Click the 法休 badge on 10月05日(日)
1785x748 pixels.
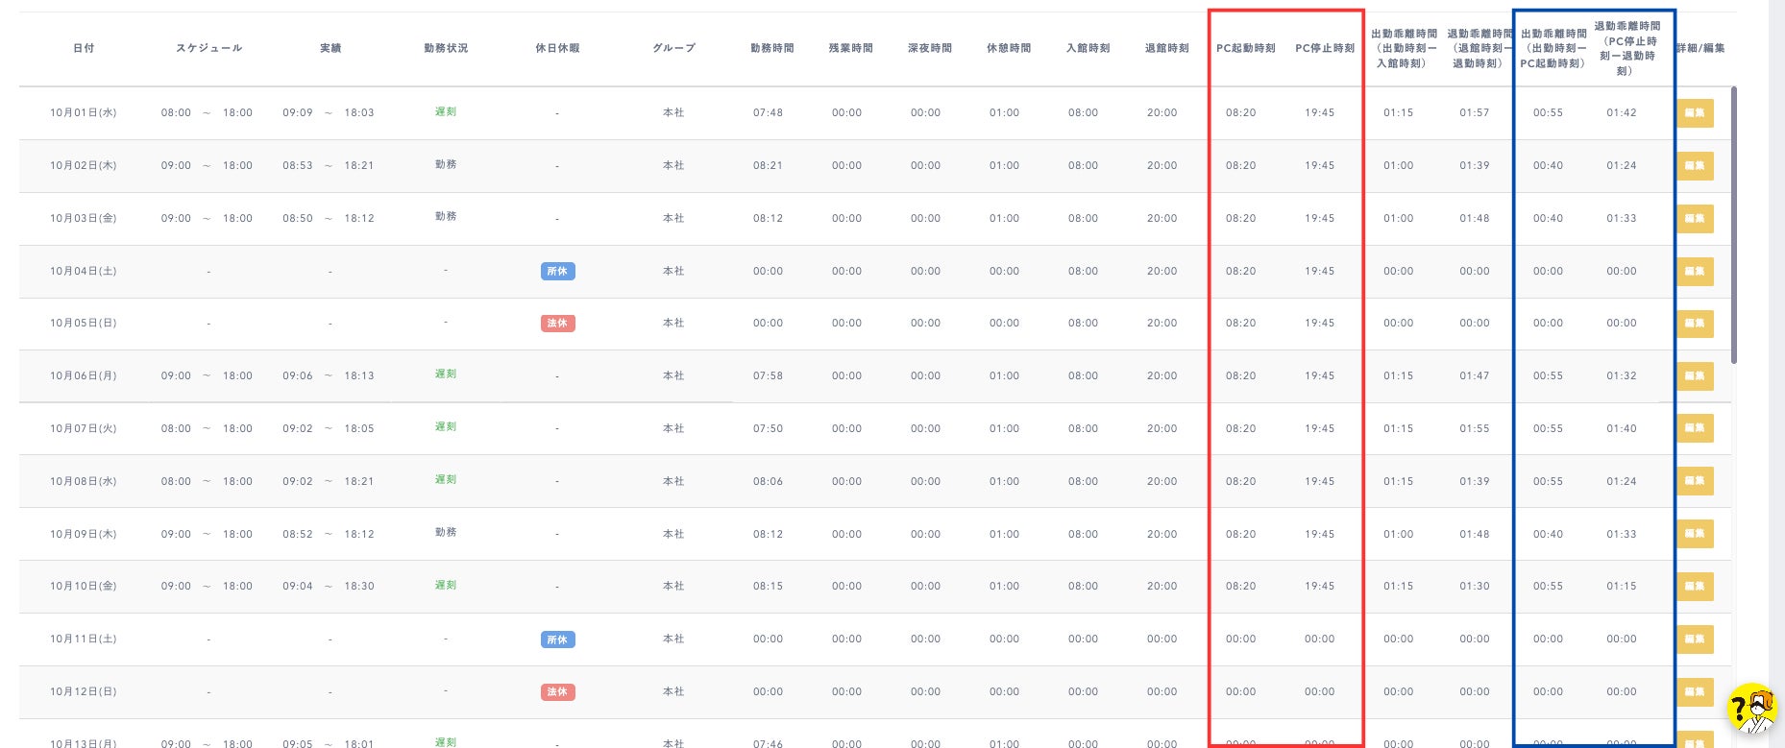pyautogui.click(x=557, y=324)
